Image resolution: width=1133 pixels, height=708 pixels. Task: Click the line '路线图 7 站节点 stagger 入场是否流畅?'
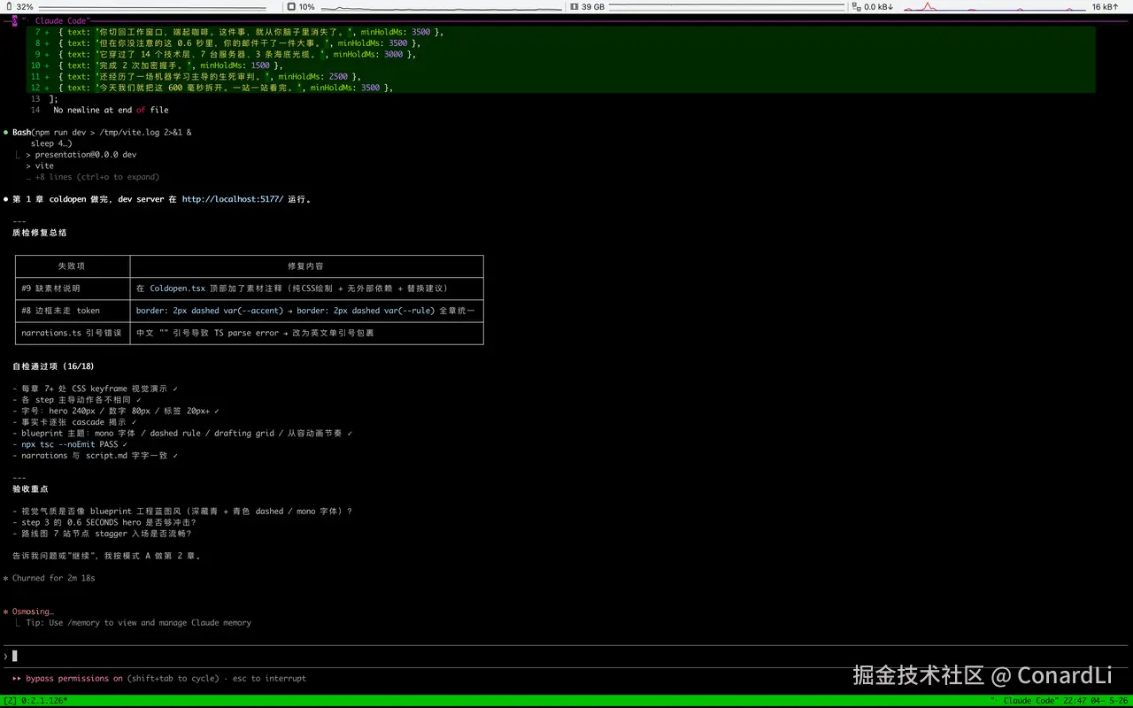(103, 534)
